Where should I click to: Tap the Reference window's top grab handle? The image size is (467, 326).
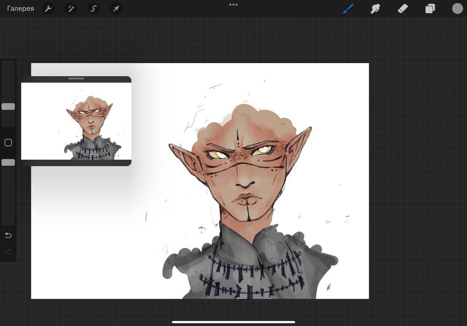point(76,78)
